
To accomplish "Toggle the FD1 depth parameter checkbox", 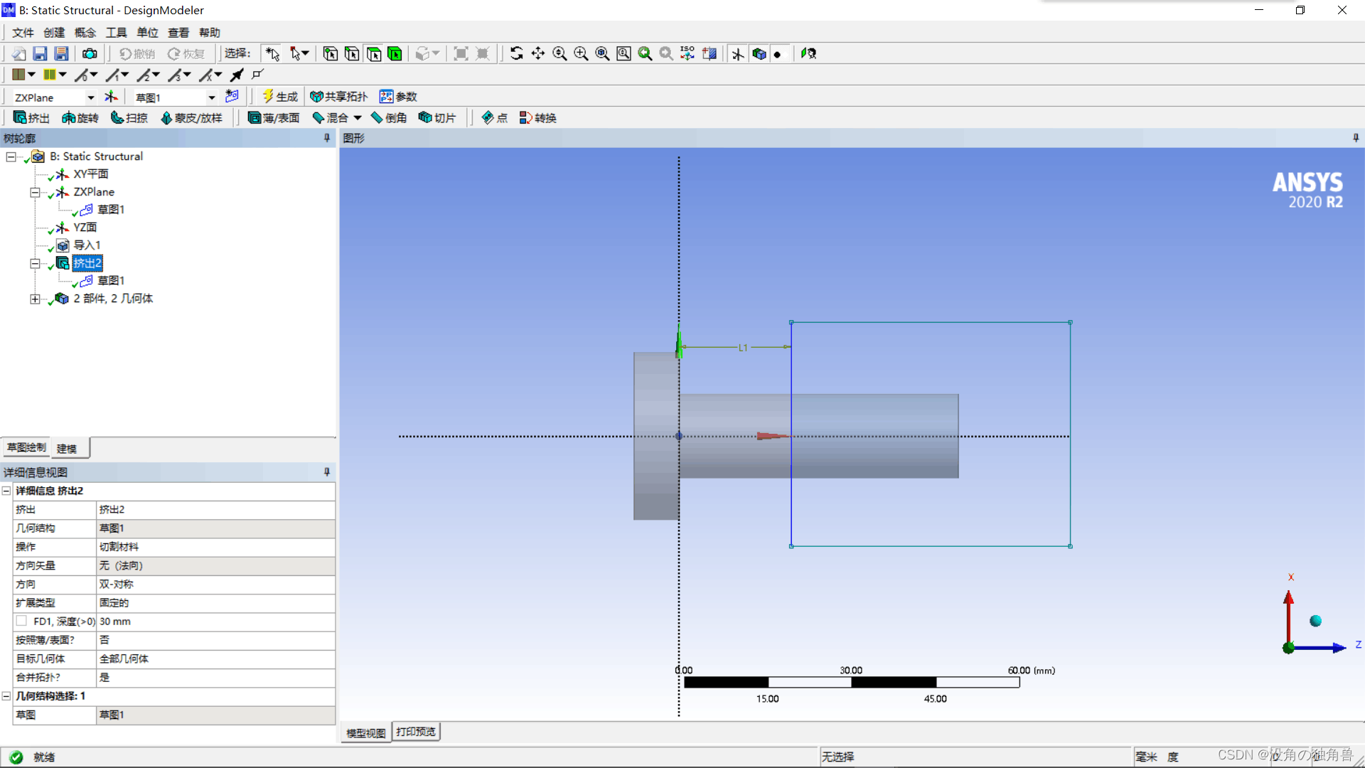I will 22,621.
